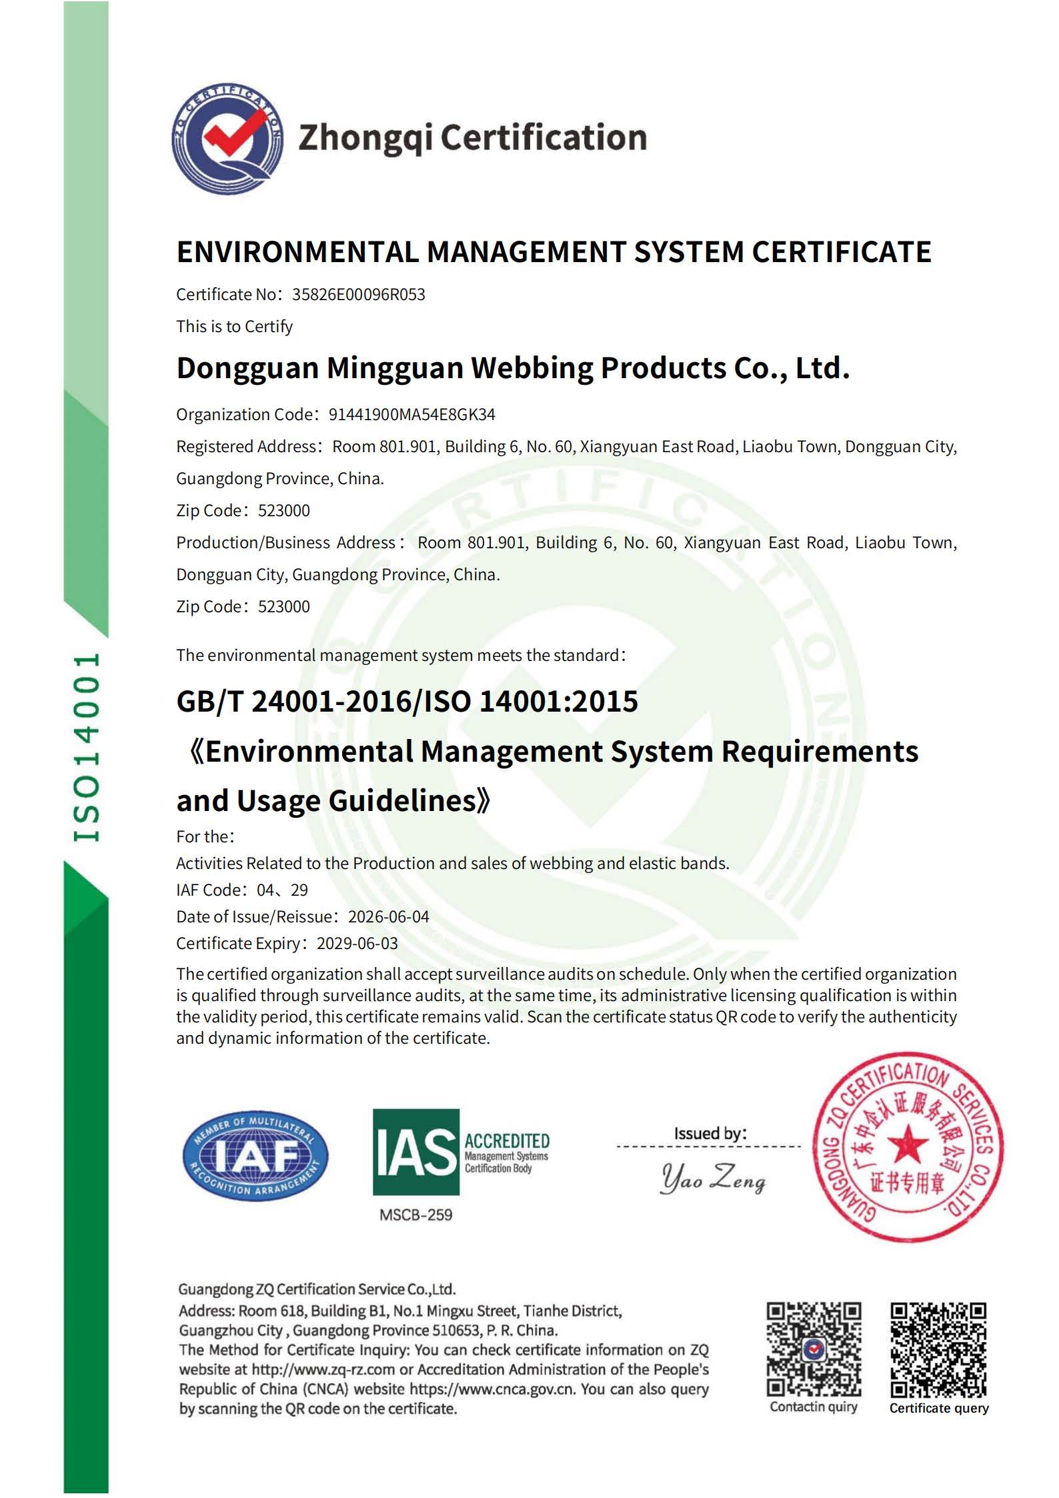
Task: Click the 'GB/T 24001-2016/ISO 14001:2015' standard heading
Action: pos(407,702)
